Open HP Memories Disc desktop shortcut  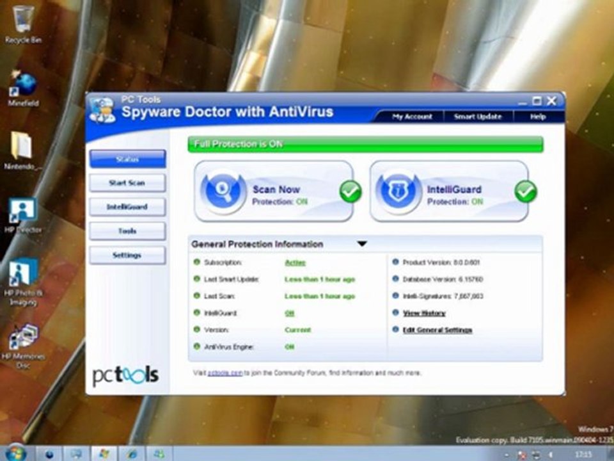(23, 346)
